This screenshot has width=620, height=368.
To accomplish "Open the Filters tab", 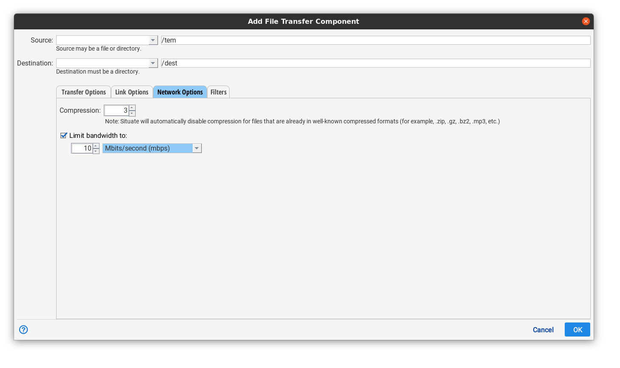I will click(218, 91).
